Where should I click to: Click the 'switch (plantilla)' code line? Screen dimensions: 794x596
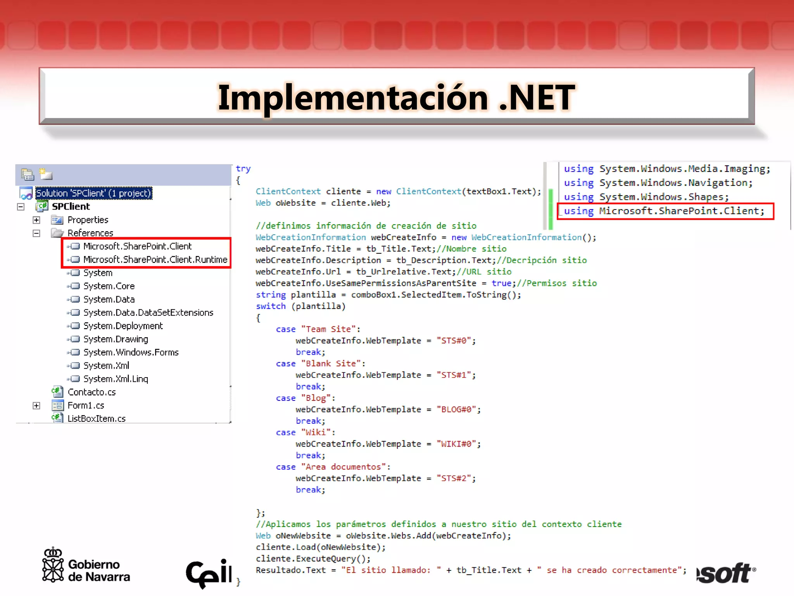pyautogui.click(x=300, y=307)
